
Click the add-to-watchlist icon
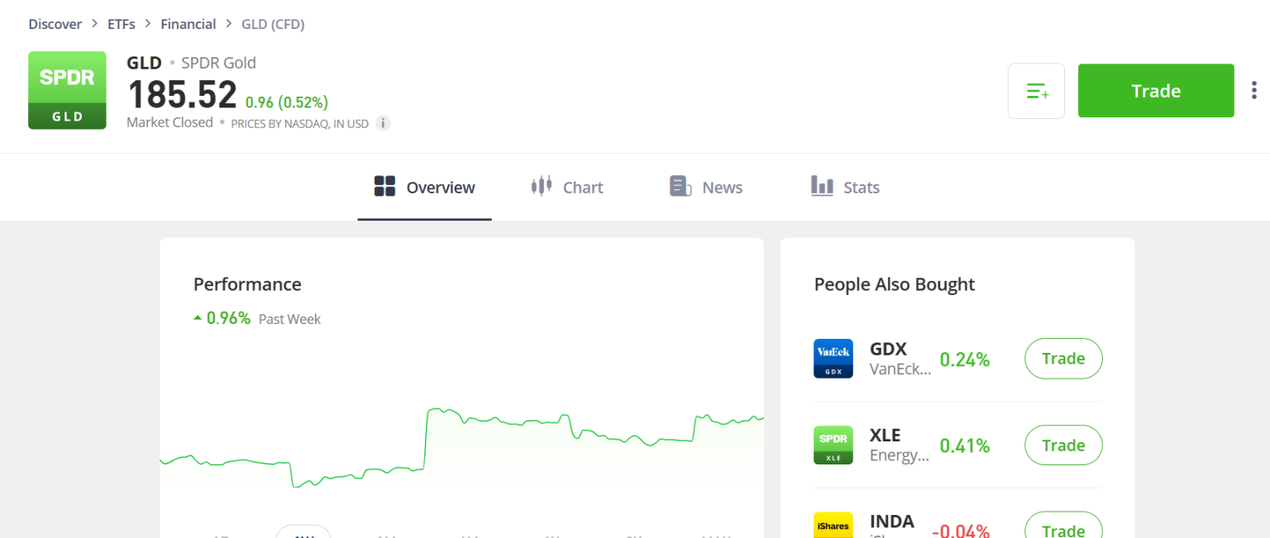coord(1036,91)
